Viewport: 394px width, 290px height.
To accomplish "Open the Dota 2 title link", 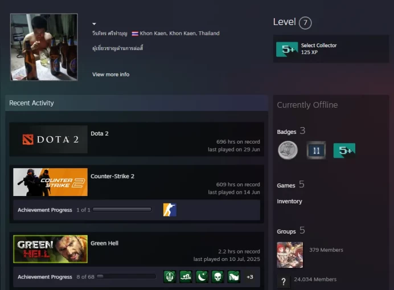I will pyautogui.click(x=100, y=133).
